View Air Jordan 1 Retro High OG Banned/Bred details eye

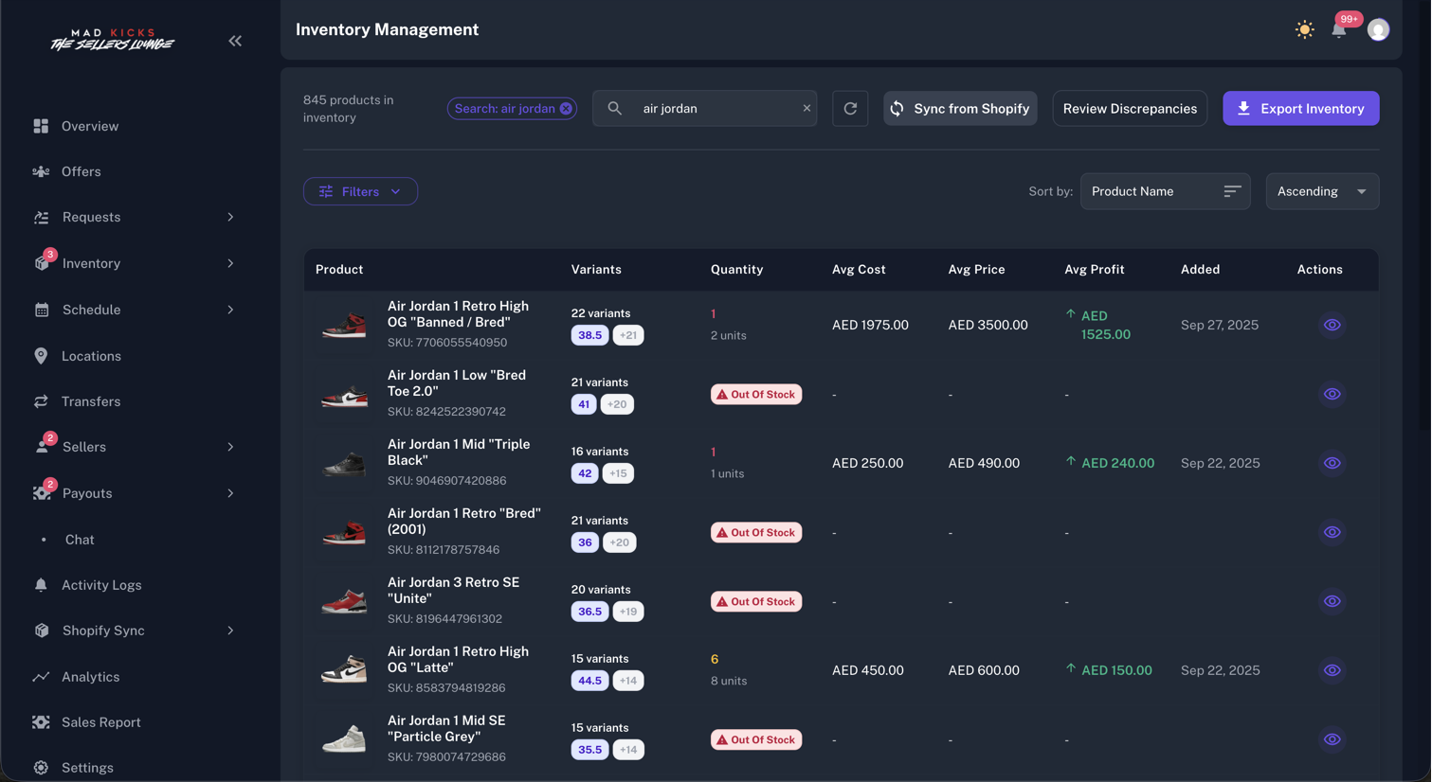(x=1332, y=325)
